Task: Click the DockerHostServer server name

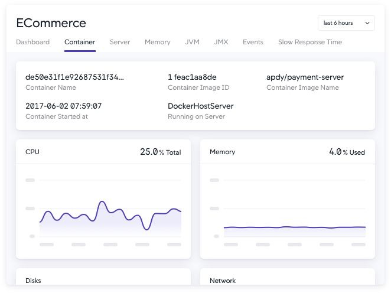Action: [x=201, y=106]
